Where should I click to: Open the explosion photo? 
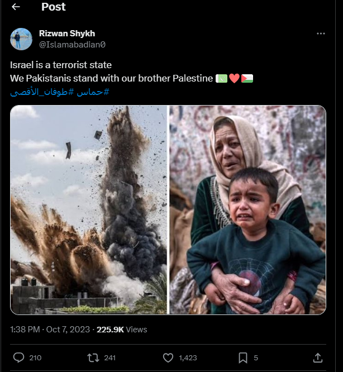(89, 209)
